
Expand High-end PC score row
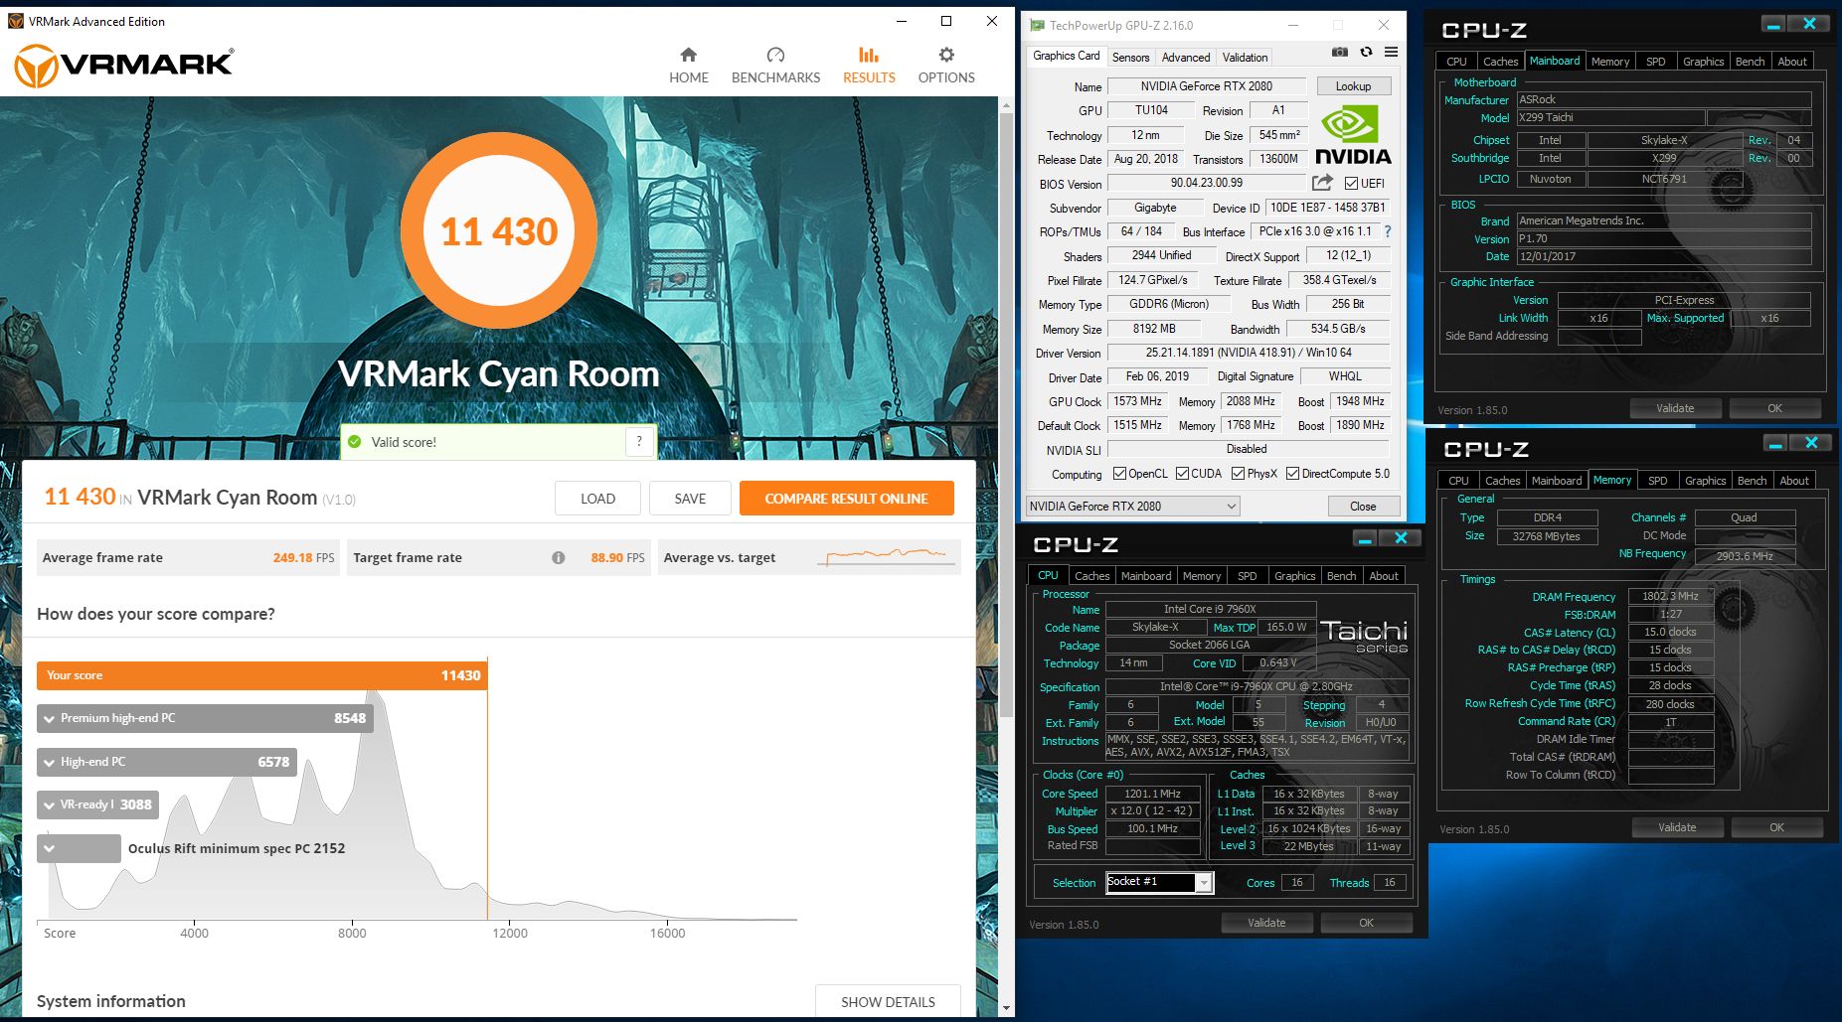(x=167, y=762)
